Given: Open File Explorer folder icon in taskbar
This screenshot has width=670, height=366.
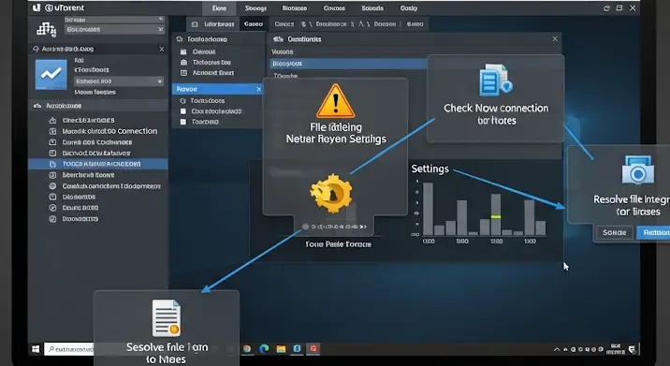Looking at the screenshot, I should point(281,349).
